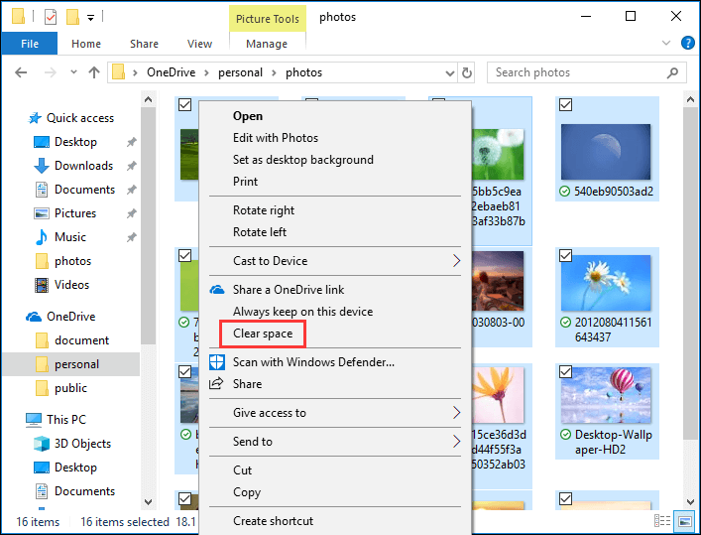Expand the Send to submenu

[335, 442]
